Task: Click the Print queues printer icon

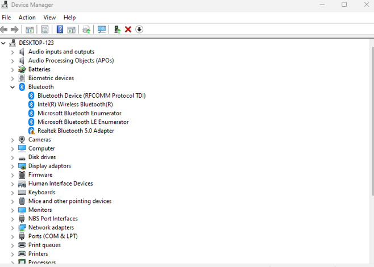Action: coord(22,245)
